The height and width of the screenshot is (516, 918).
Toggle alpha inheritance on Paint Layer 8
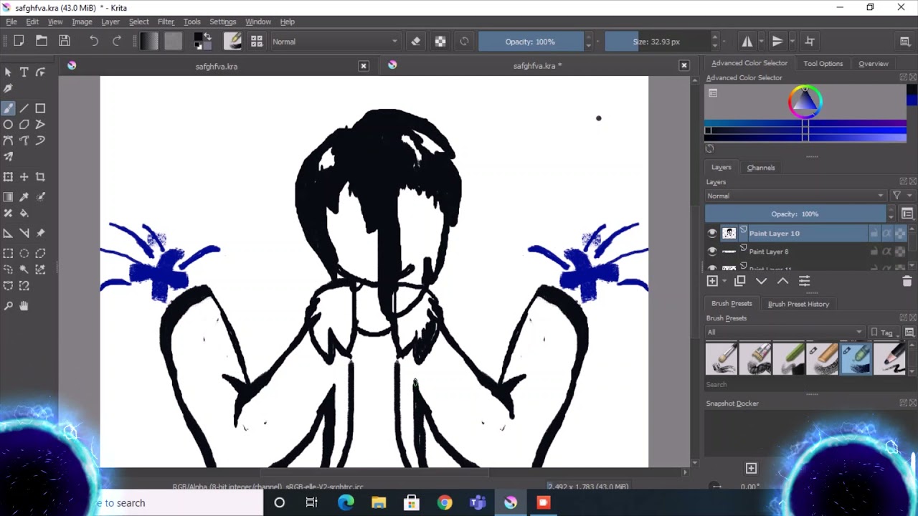pyautogui.click(x=887, y=252)
